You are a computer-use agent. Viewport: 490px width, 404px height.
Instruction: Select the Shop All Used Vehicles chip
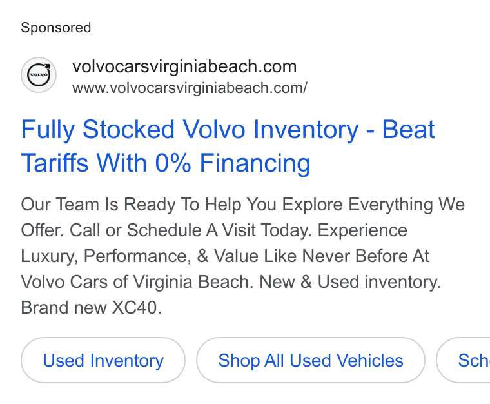[x=311, y=360]
